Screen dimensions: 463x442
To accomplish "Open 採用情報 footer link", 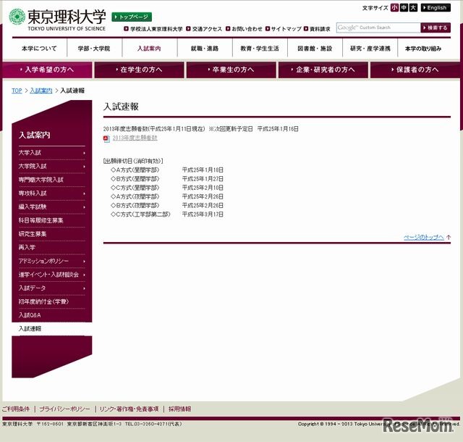I will coord(180,409).
